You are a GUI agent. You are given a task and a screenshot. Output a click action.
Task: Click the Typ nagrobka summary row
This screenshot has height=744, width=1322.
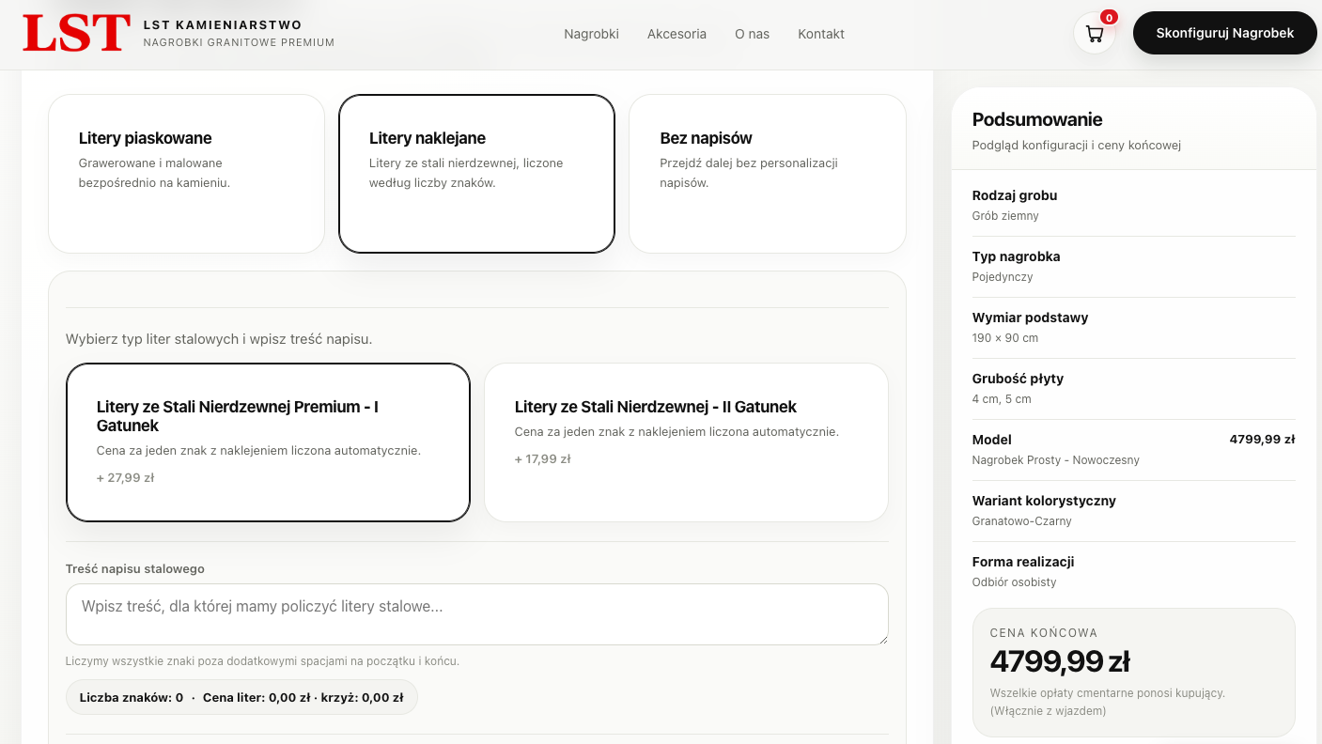pyautogui.click(x=1134, y=267)
